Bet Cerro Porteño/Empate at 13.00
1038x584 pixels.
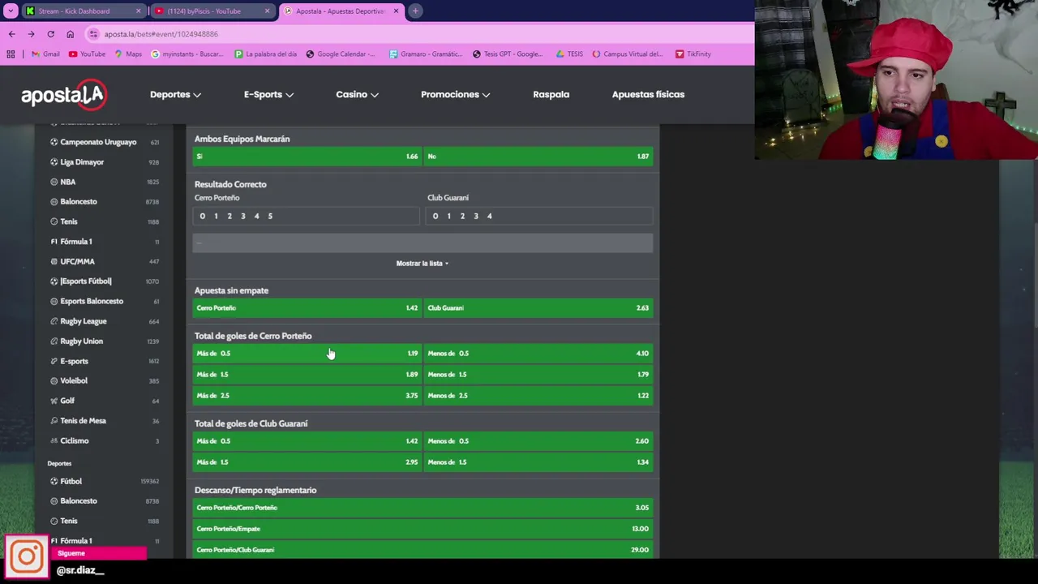[x=422, y=529]
